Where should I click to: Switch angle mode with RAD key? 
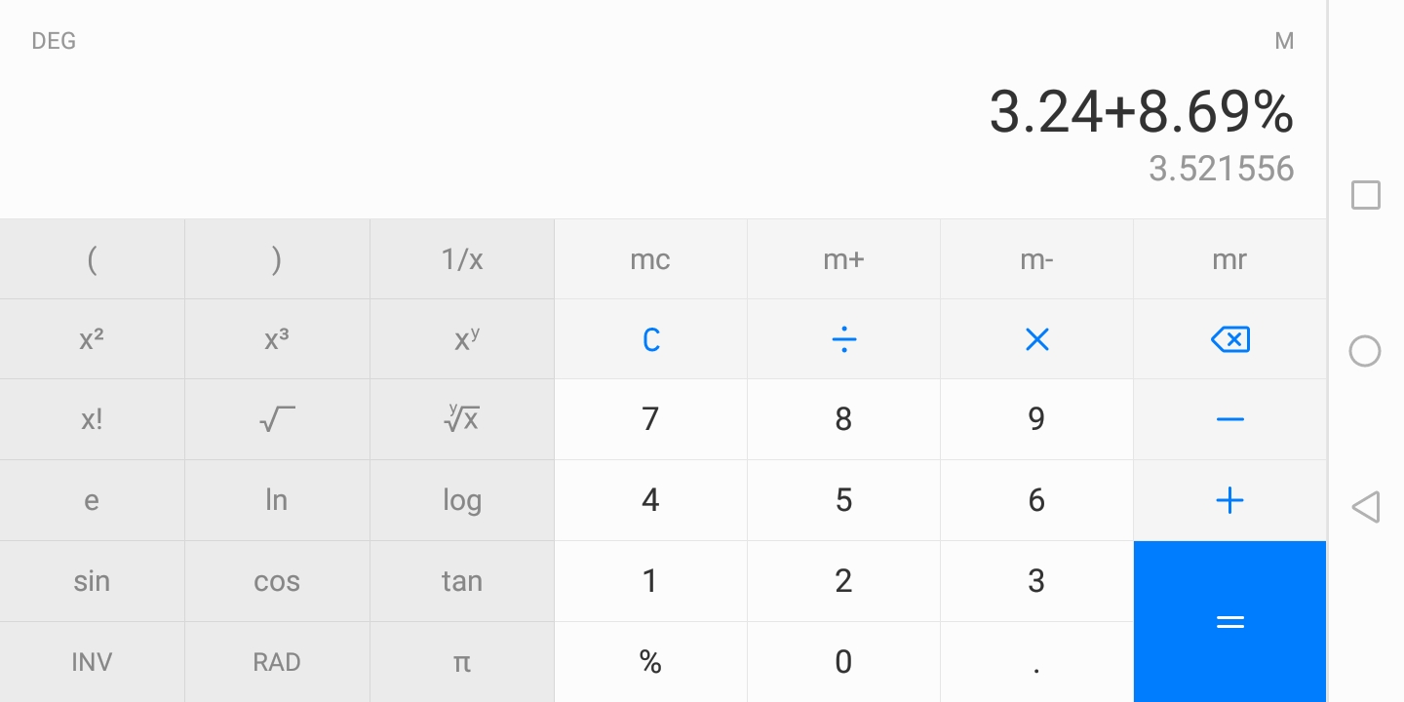tap(277, 662)
